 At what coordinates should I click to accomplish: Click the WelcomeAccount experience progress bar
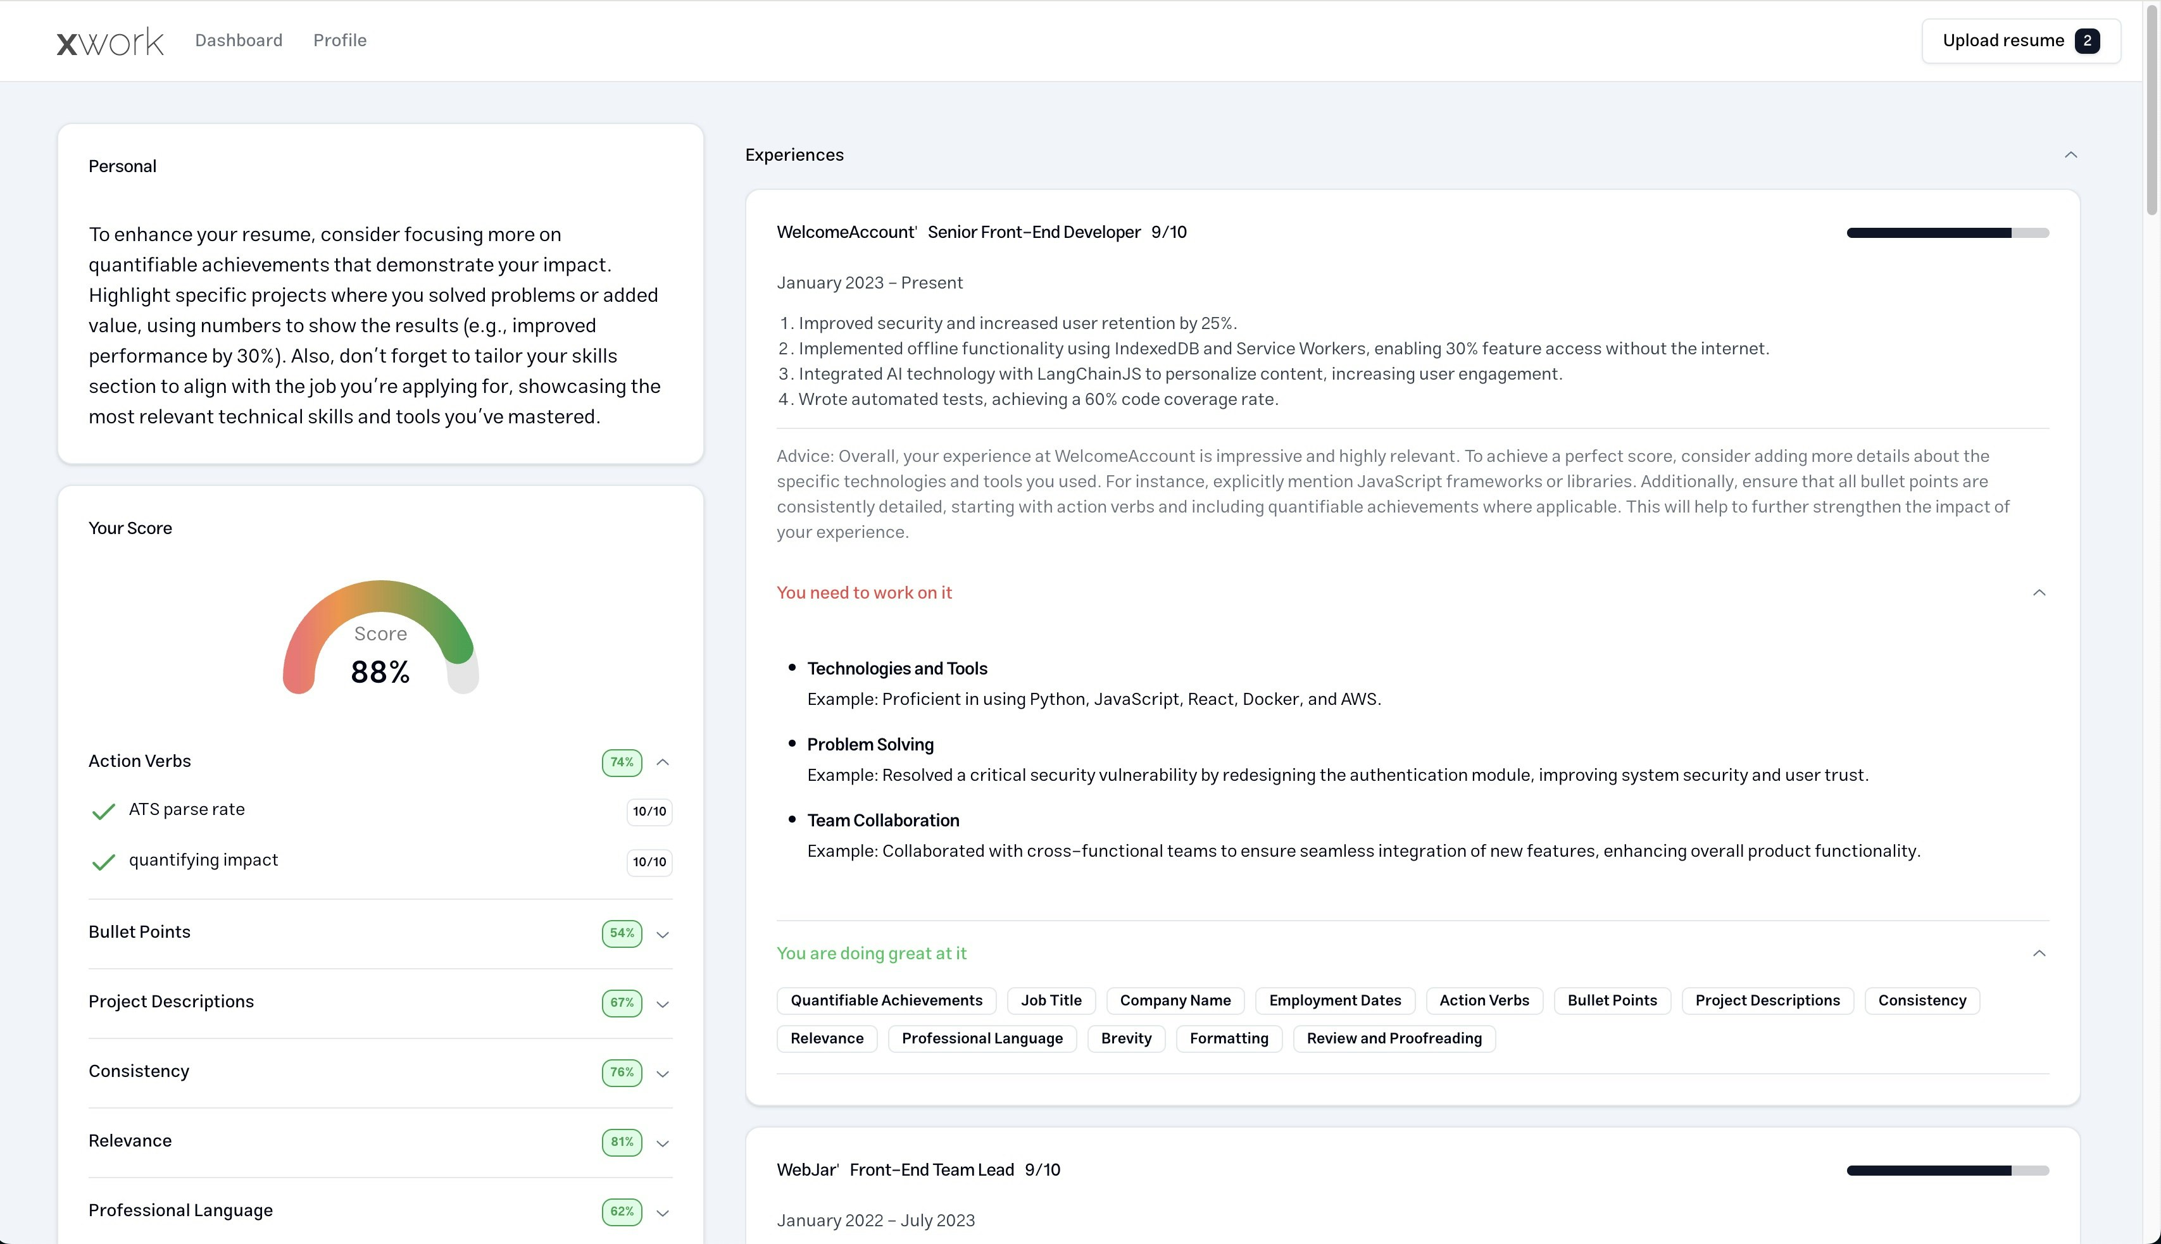[x=1948, y=232]
